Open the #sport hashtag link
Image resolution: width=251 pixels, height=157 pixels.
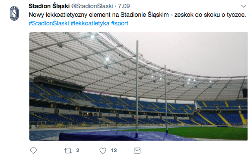tap(120, 23)
